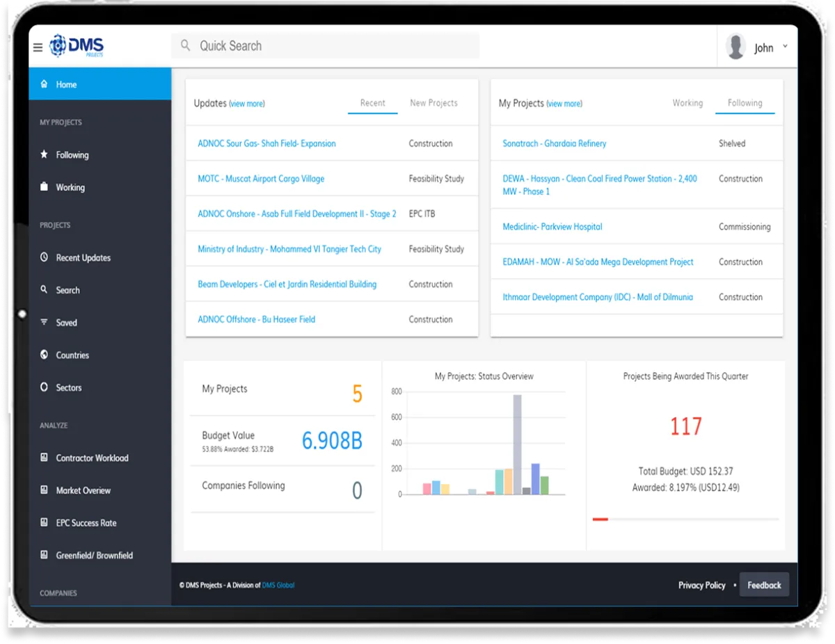
Task: Click view more link in Updates
Action: (247, 104)
